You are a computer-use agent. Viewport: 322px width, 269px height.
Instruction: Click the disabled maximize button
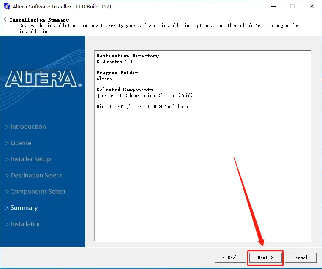[292, 6]
